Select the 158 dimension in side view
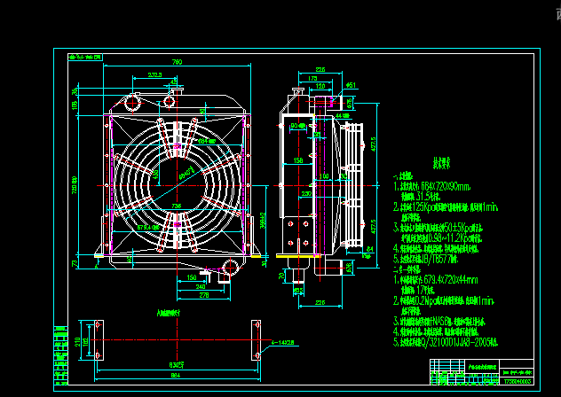 (298, 160)
